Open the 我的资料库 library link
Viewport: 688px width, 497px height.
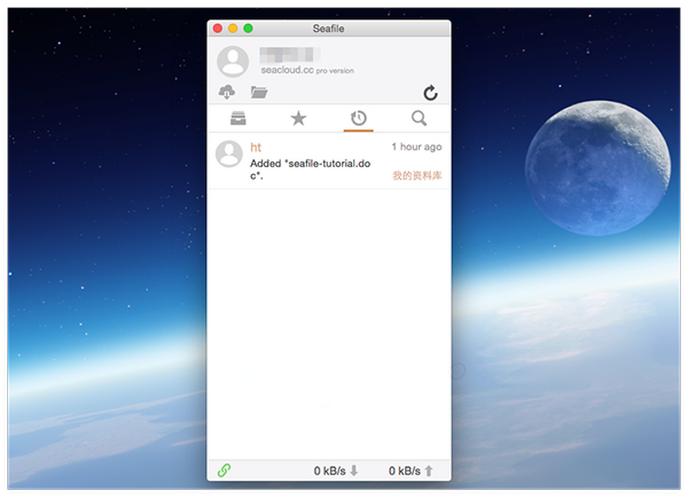pyautogui.click(x=417, y=175)
